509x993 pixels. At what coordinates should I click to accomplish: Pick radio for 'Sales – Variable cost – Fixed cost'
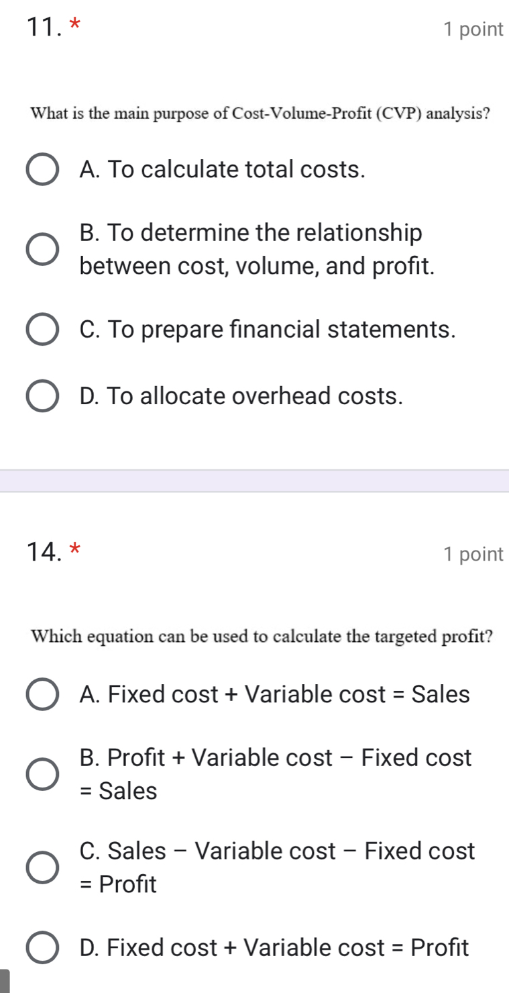42,867
